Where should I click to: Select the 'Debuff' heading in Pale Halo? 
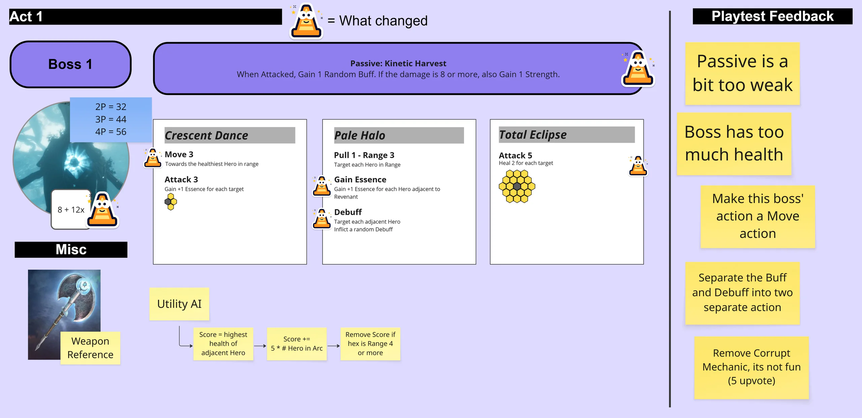[x=348, y=212]
